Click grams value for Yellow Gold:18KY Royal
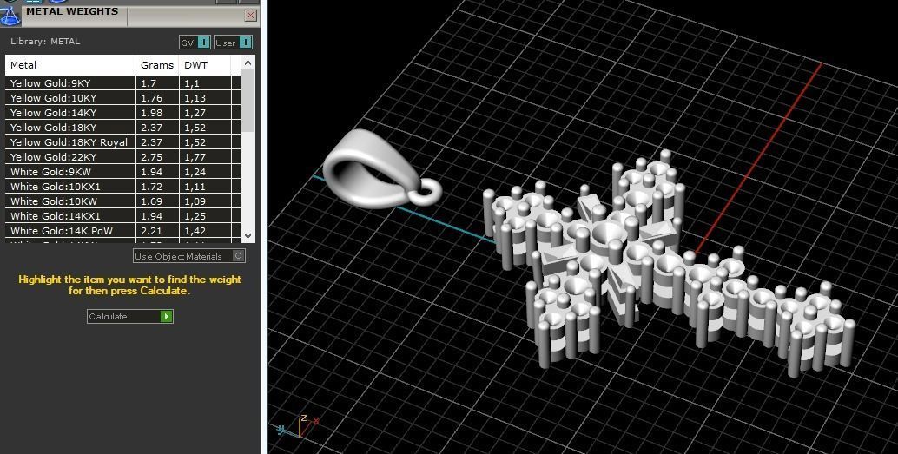The height and width of the screenshot is (454, 898). pyautogui.click(x=151, y=142)
